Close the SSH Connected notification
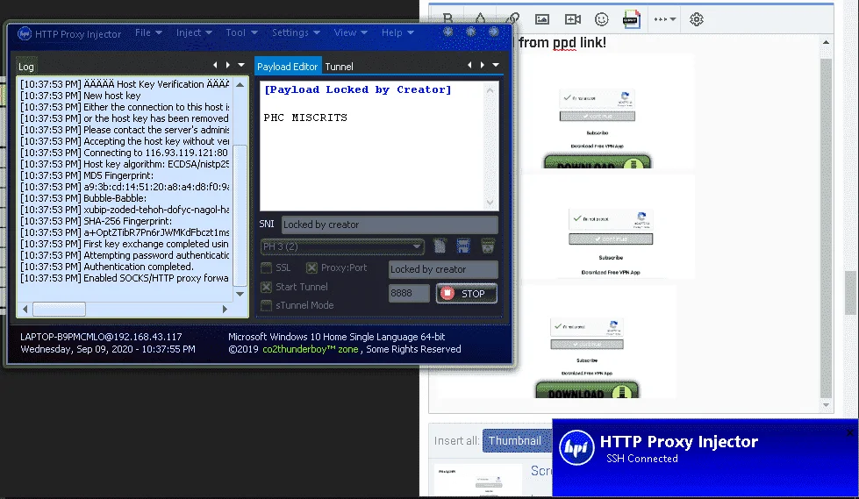The width and height of the screenshot is (859, 499). 849,432
